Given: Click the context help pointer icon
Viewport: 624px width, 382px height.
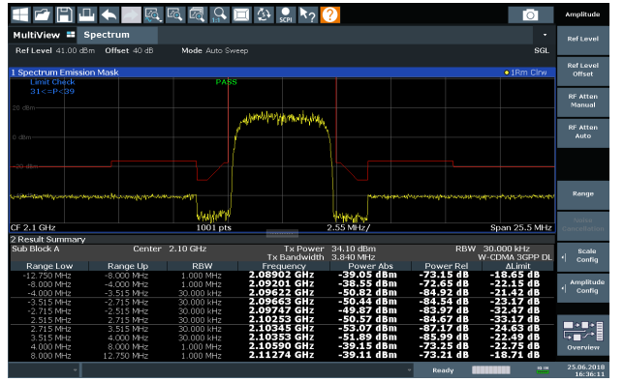Looking at the screenshot, I should tap(307, 15).
